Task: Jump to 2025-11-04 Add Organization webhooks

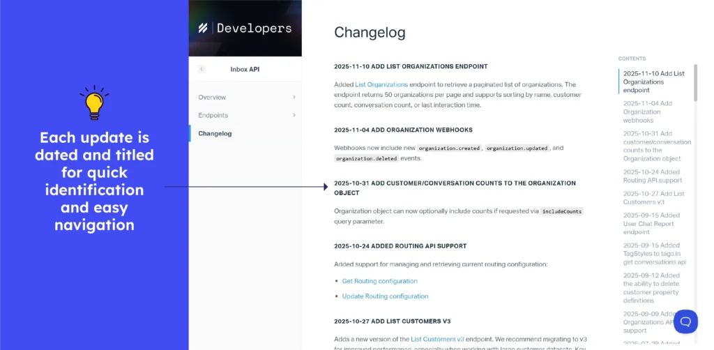Action: [648, 112]
